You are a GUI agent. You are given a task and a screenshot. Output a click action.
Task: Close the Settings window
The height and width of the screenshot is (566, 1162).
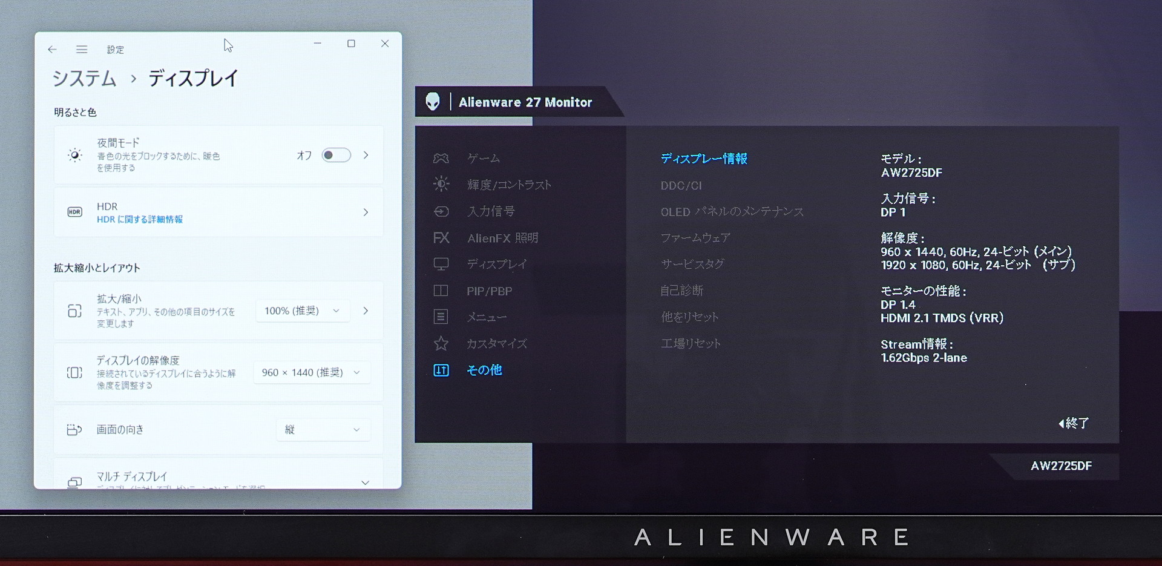click(385, 44)
